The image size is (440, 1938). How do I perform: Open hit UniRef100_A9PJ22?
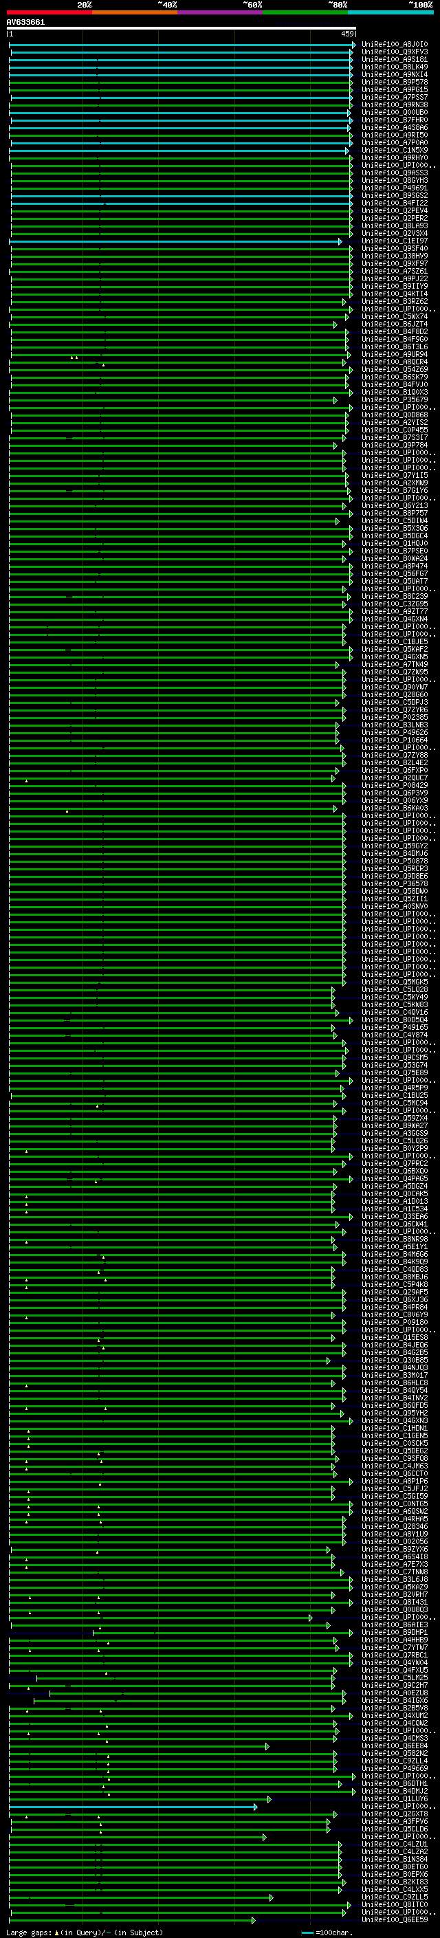(x=395, y=278)
